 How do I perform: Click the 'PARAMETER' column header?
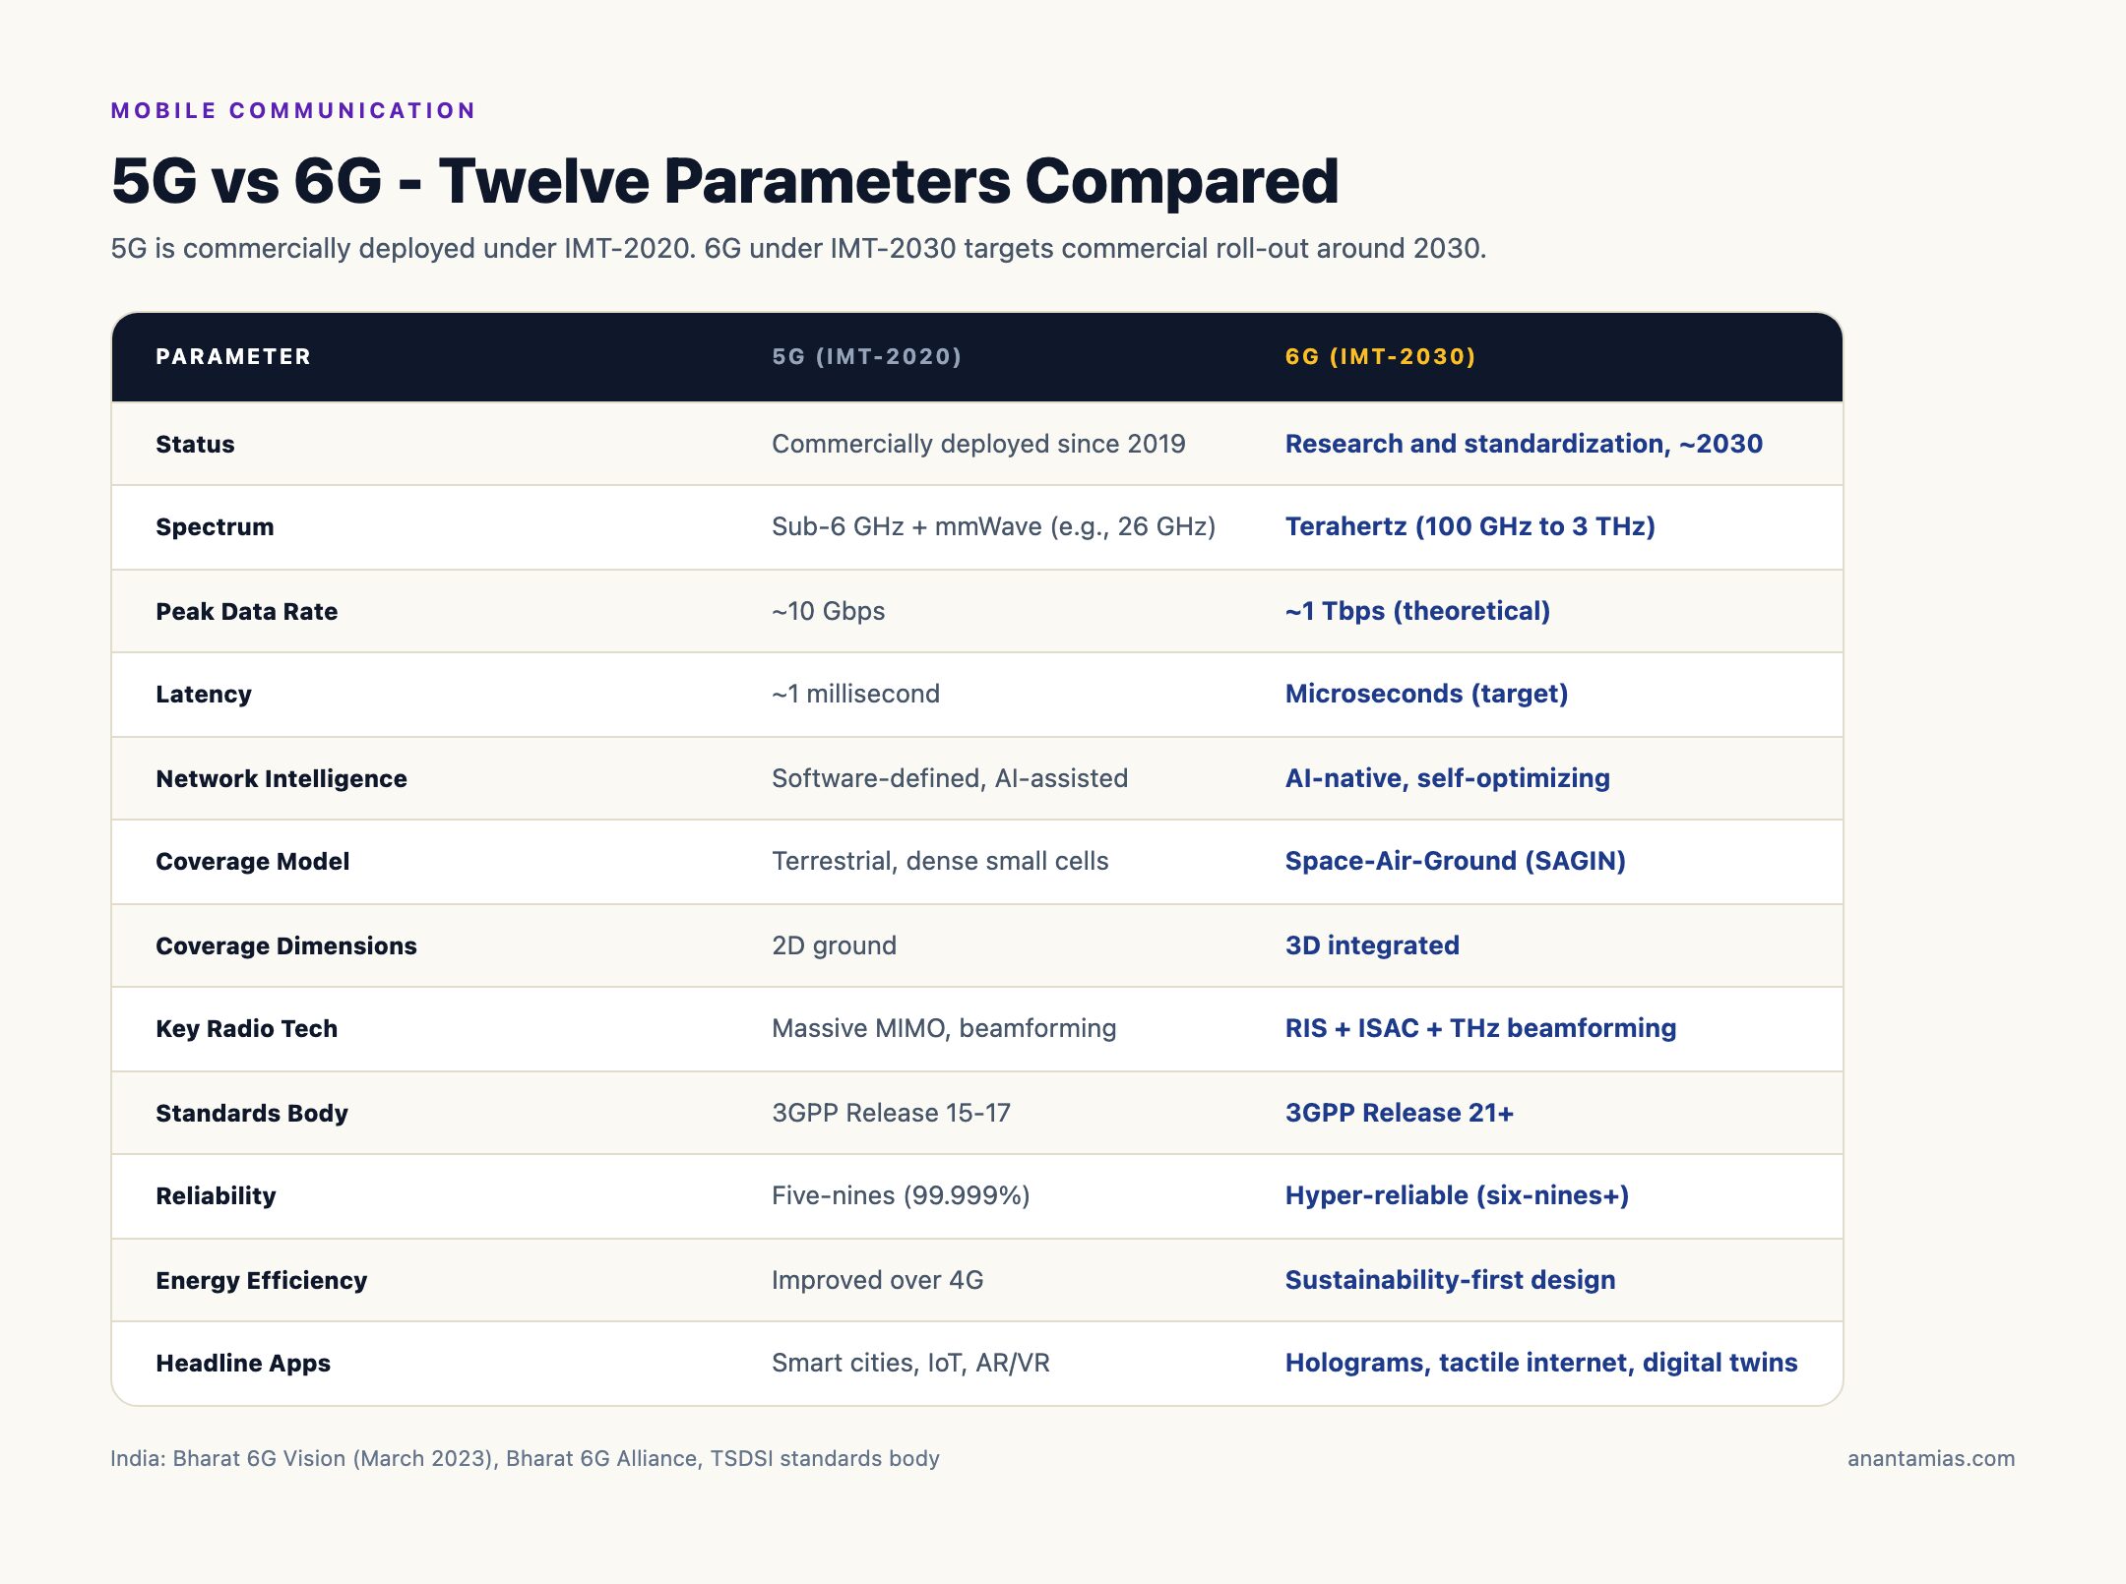[233, 356]
